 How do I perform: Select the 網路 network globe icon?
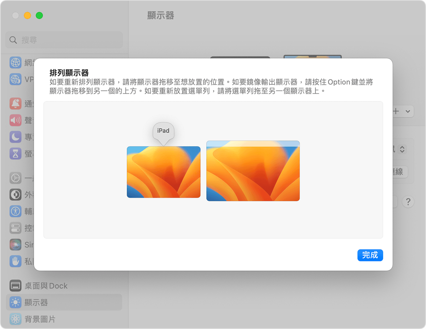coord(15,62)
